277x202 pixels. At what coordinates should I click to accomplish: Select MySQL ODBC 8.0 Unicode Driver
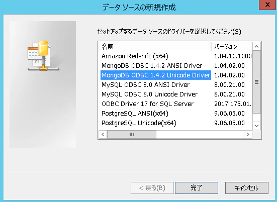point(149,94)
